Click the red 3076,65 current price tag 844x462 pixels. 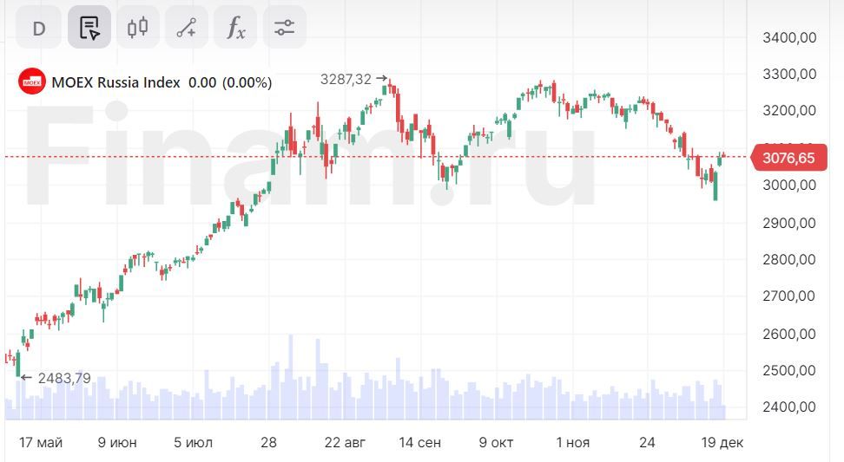(788, 158)
